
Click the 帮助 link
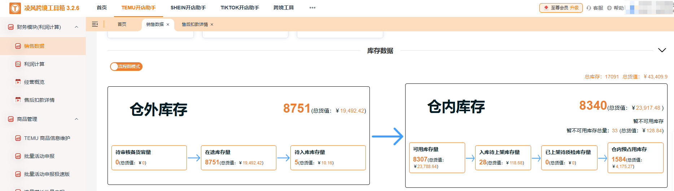pos(616,8)
